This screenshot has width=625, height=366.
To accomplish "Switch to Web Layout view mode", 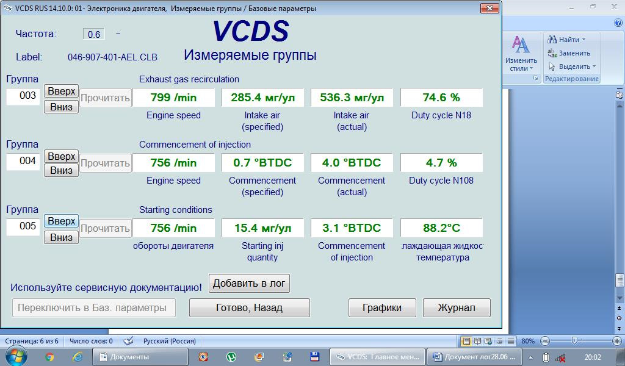I will [488, 341].
